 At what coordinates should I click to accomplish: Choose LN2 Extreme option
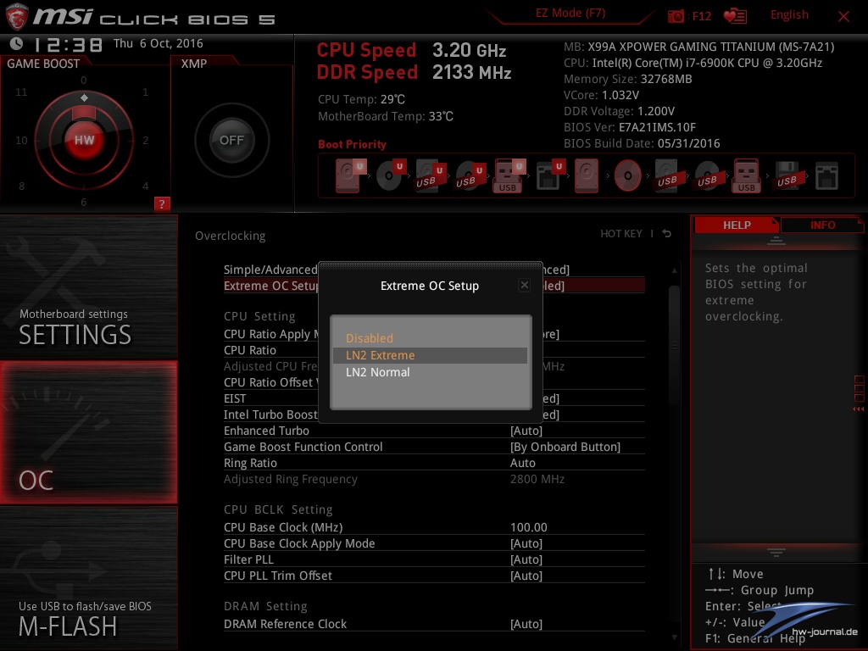click(430, 355)
